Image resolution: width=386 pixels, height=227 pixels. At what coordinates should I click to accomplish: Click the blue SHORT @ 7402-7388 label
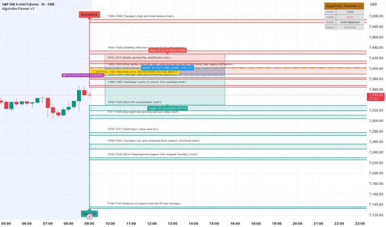coord(167,68)
